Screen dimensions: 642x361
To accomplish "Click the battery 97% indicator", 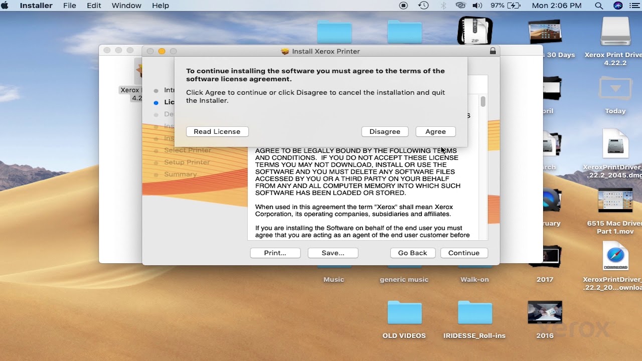I will pos(506,6).
